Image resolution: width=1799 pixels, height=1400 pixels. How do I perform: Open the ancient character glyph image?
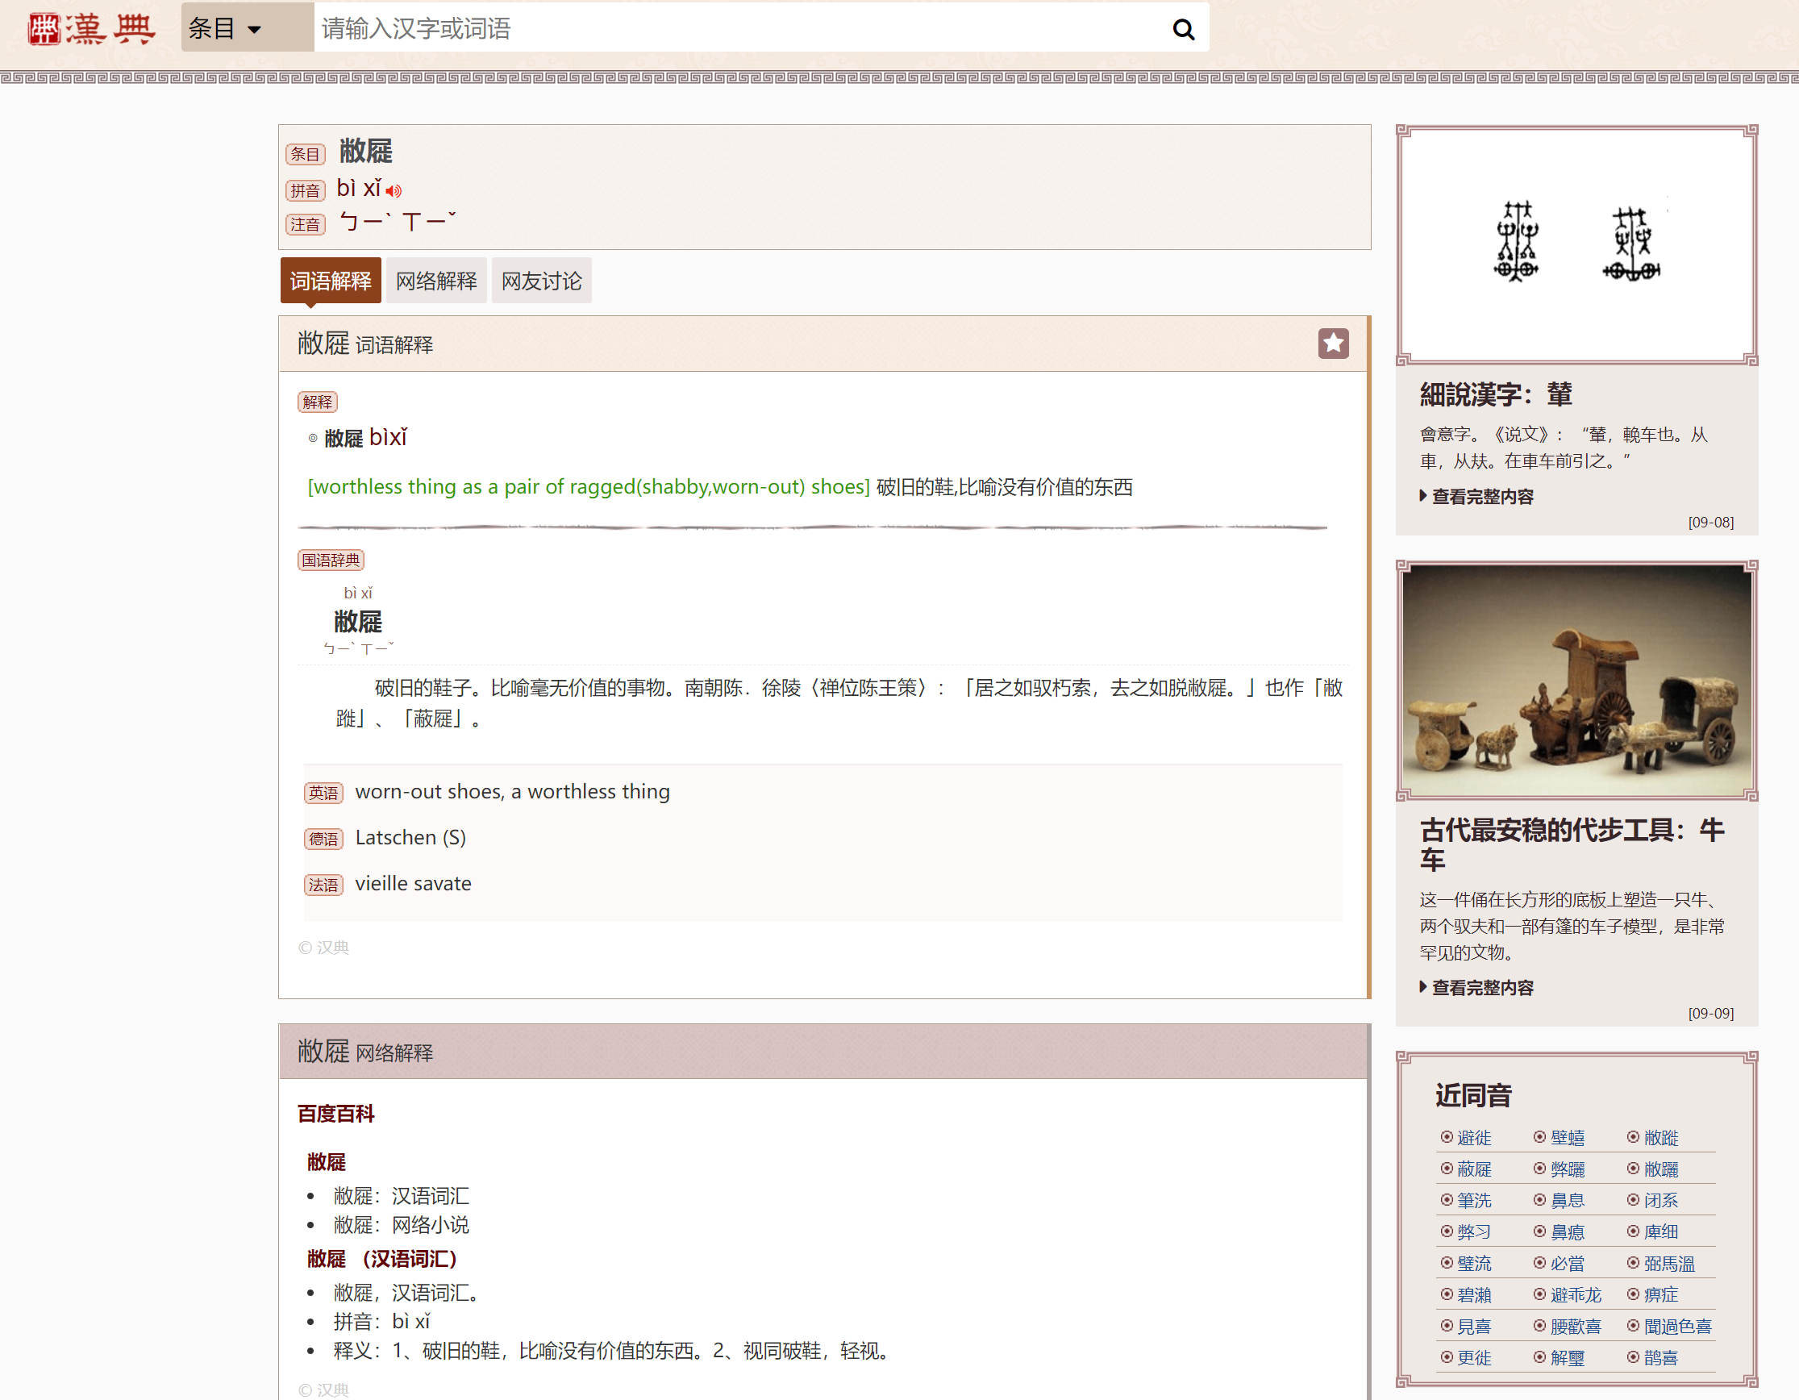[x=1576, y=244]
